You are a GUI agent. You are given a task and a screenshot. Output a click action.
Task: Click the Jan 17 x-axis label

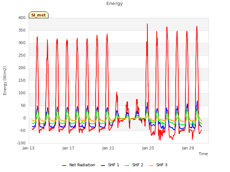coord(68,148)
